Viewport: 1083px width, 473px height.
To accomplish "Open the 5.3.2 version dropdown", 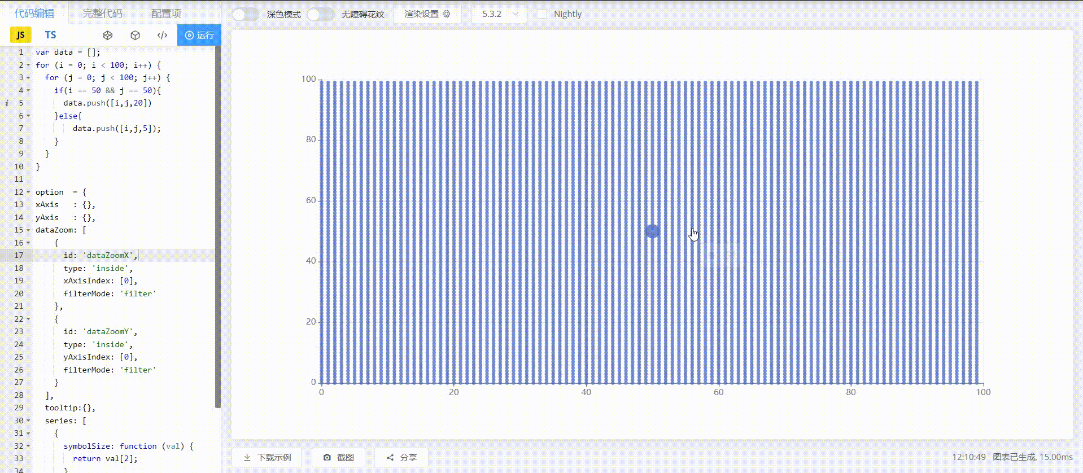I will pos(499,14).
